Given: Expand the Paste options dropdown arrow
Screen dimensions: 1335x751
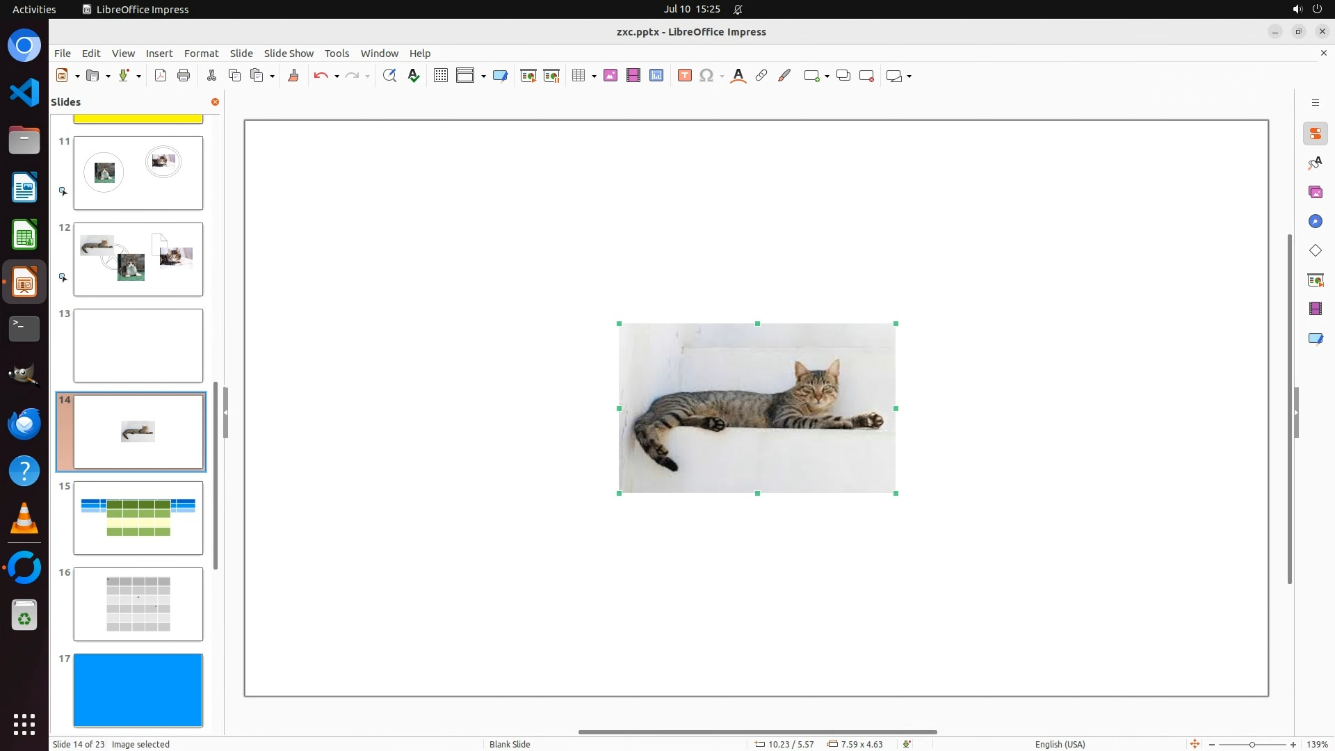Looking at the screenshot, I should 272,76.
